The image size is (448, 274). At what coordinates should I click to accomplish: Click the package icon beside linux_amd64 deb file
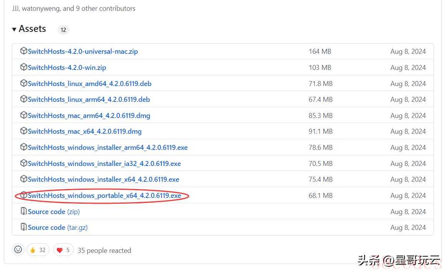[24, 83]
